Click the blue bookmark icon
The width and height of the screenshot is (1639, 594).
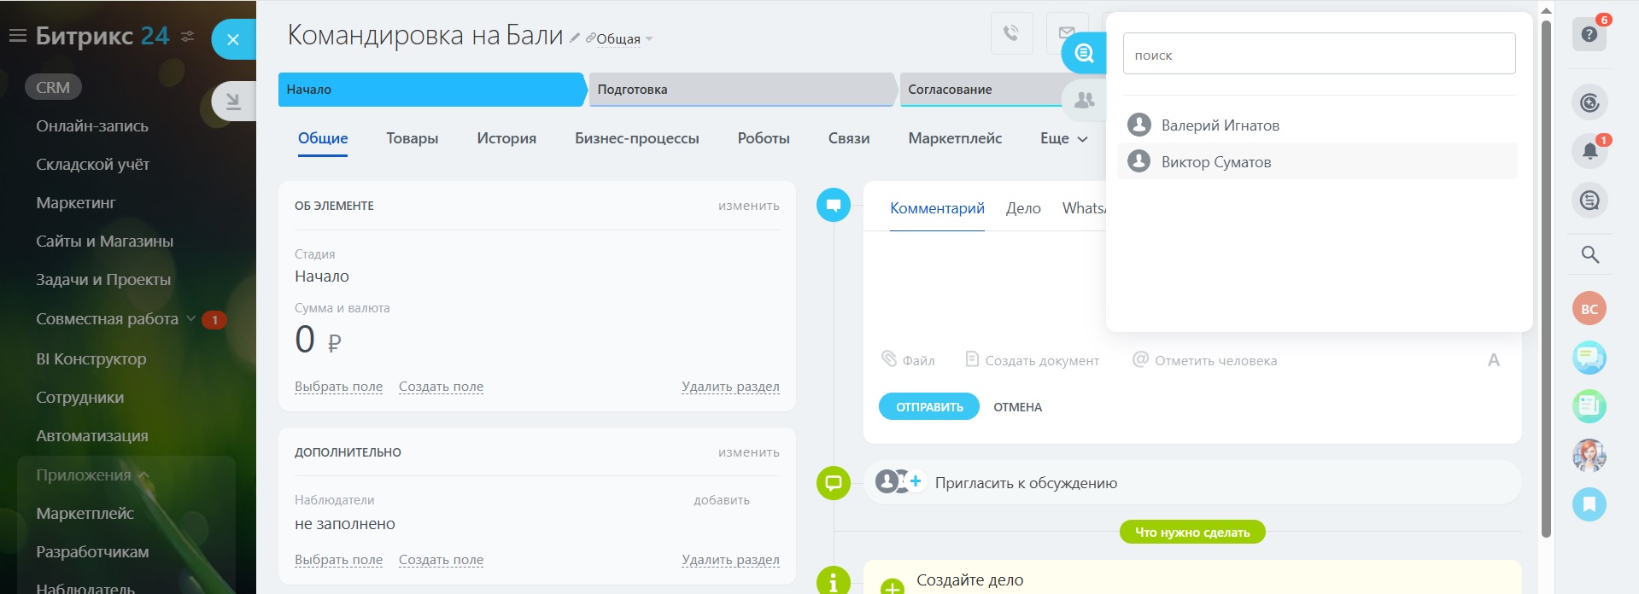coord(1589,504)
